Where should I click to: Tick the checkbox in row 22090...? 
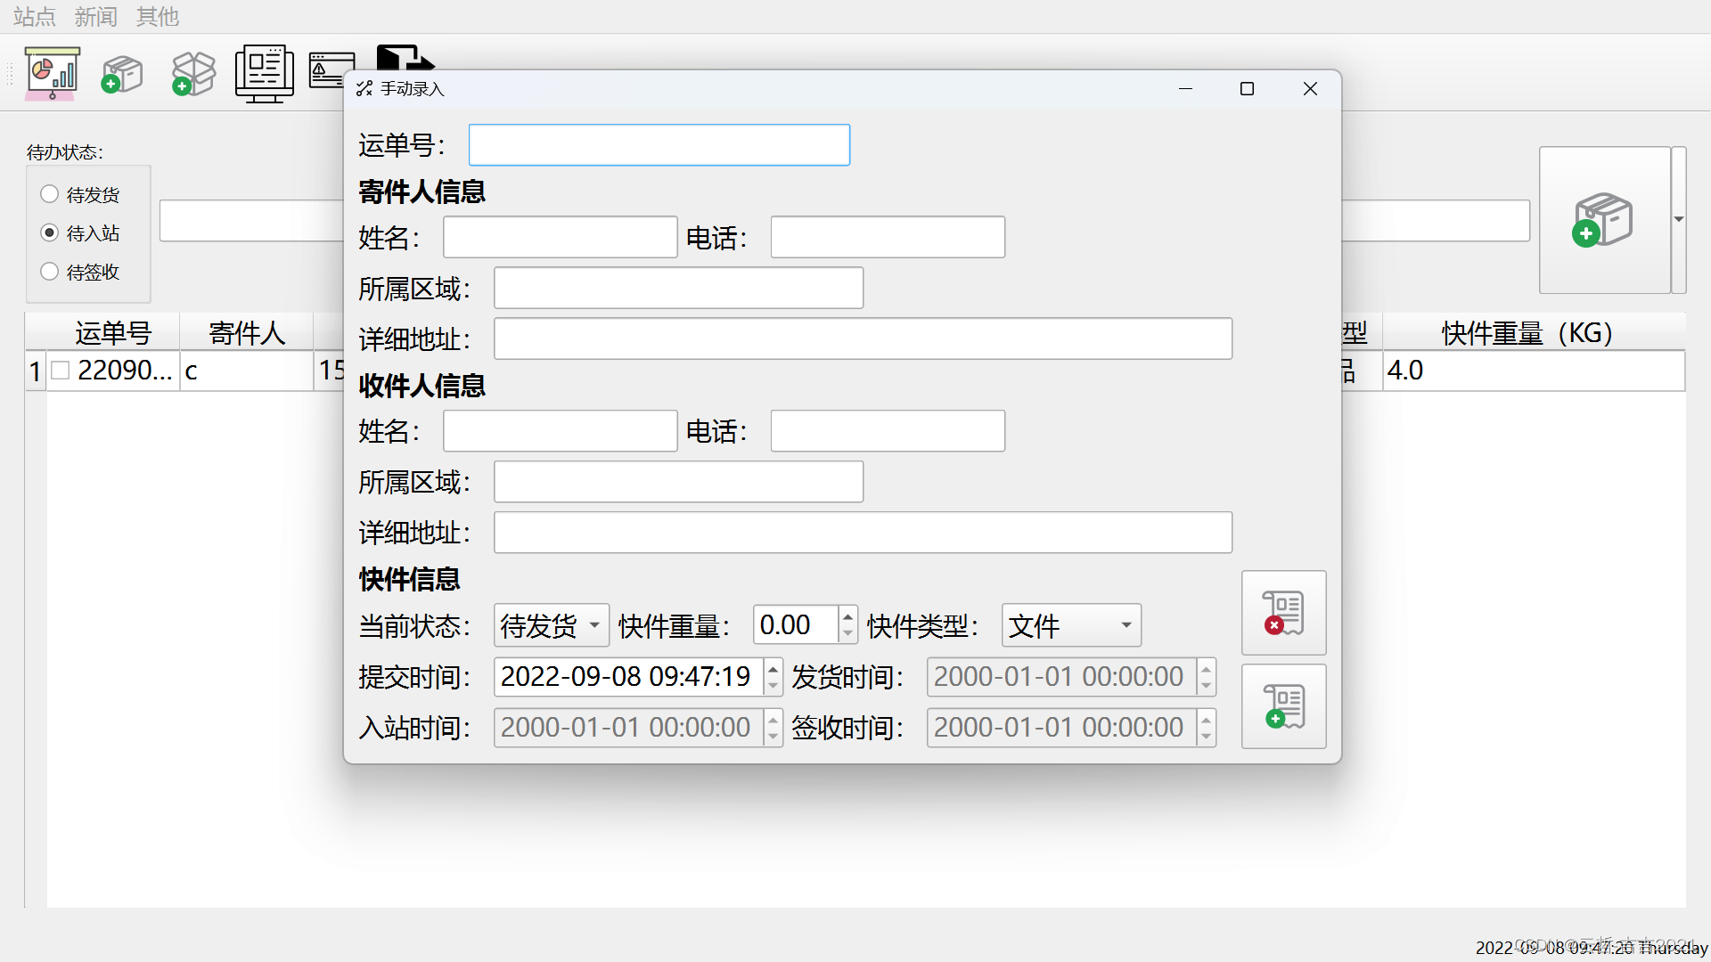[x=61, y=371]
